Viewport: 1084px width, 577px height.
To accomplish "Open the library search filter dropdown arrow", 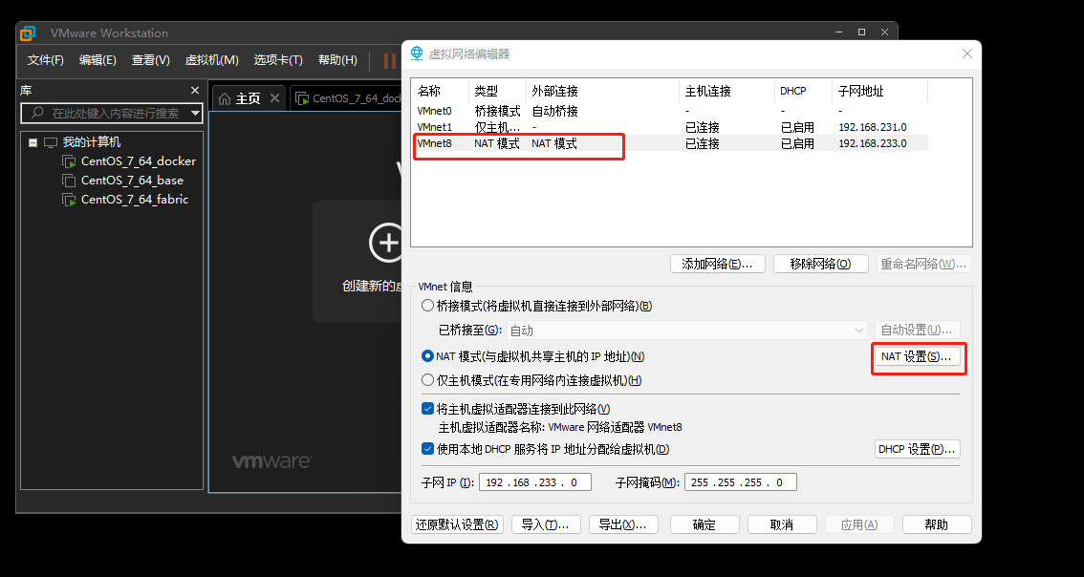I will tap(196, 114).
